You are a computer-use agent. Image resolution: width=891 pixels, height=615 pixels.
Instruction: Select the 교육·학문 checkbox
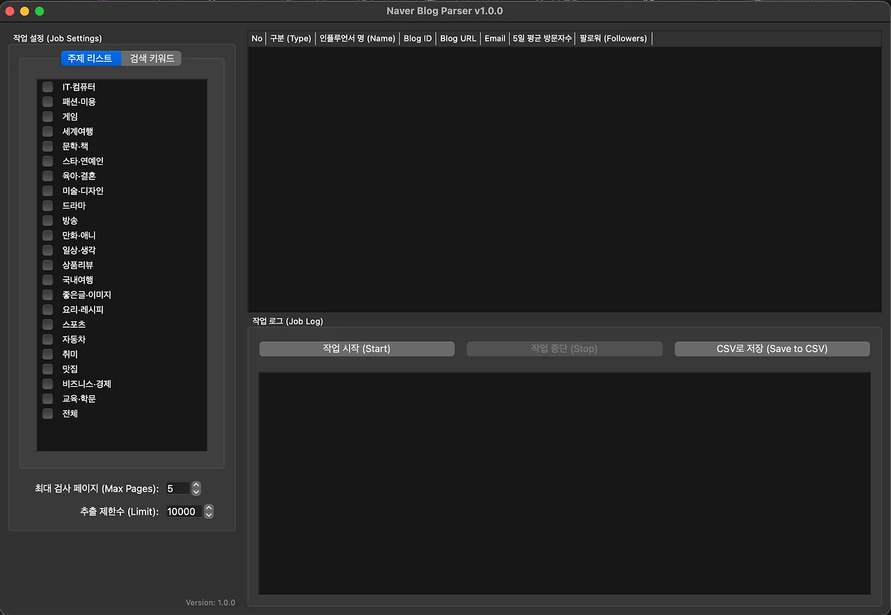click(47, 399)
